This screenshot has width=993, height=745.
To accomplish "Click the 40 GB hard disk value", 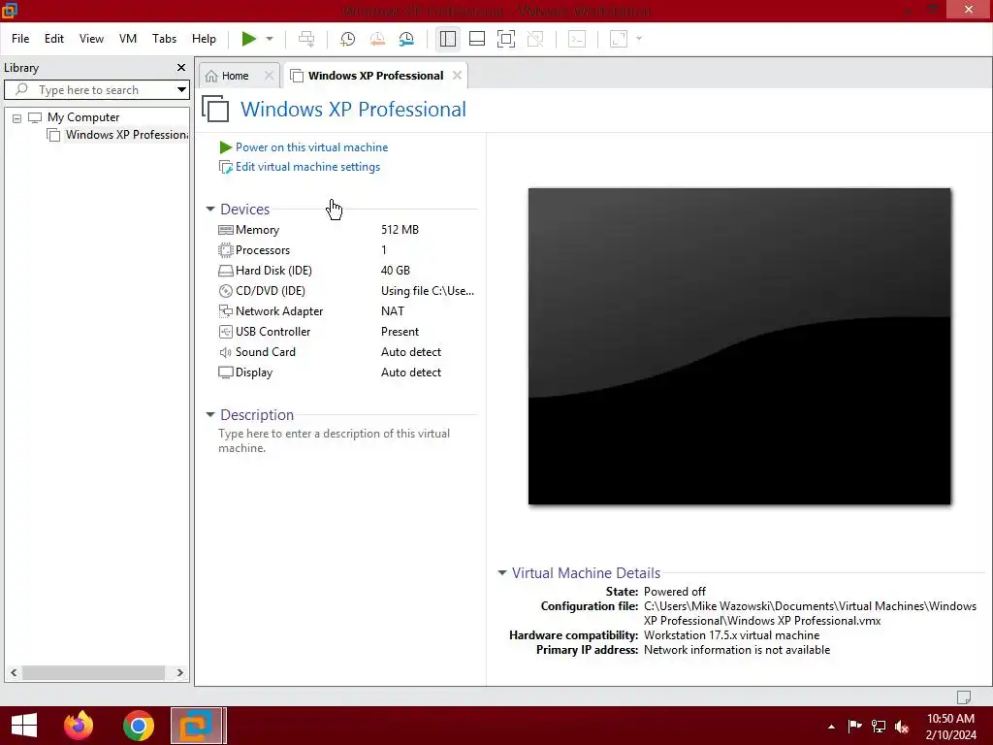I will point(396,271).
